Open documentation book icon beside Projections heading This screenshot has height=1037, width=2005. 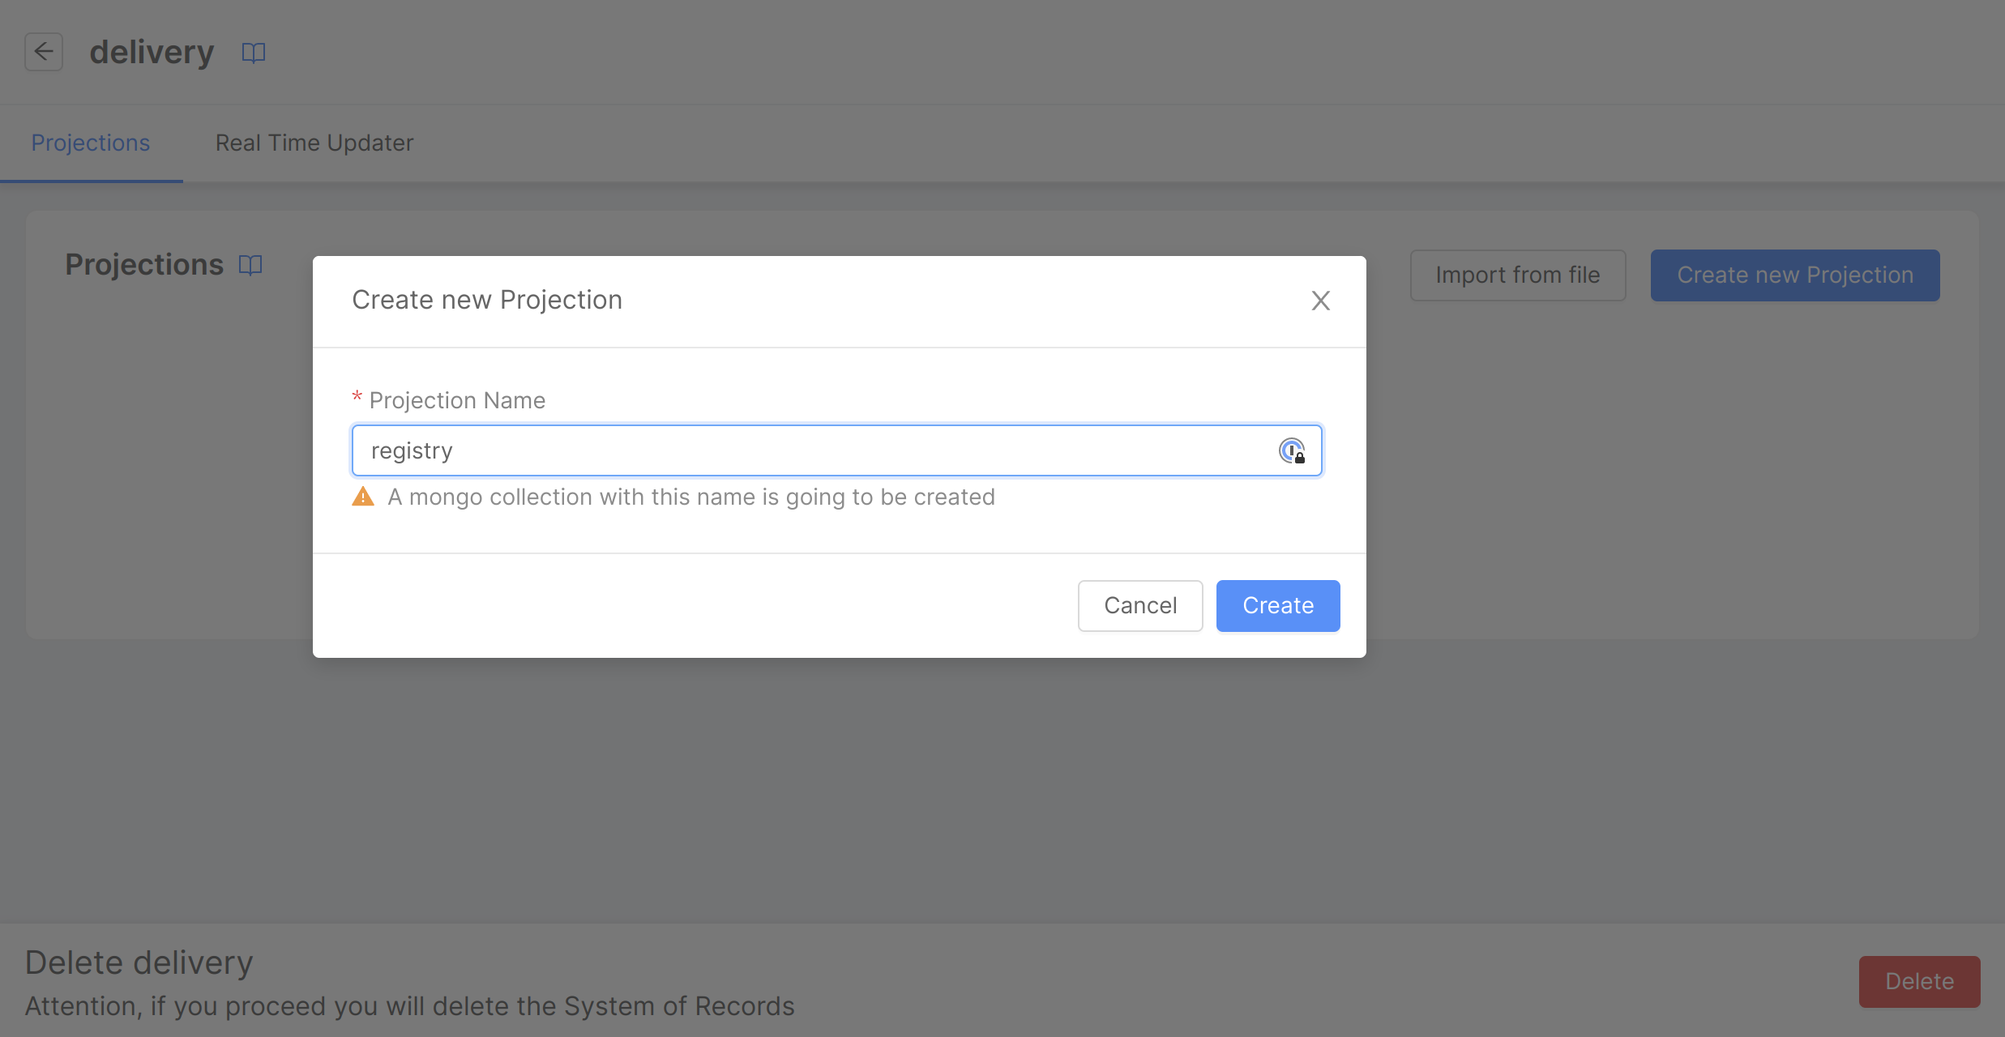click(250, 265)
